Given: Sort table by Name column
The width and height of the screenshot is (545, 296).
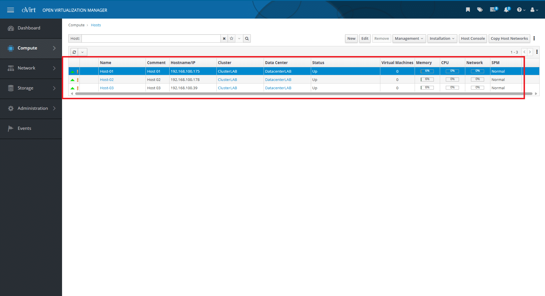Looking at the screenshot, I should pos(122,63).
